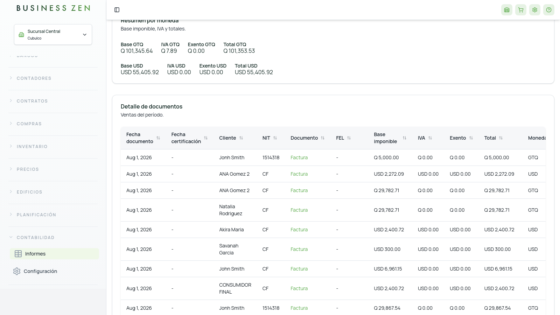Open the Informes menu item
This screenshot has height=315, width=560.
coord(54,254)
